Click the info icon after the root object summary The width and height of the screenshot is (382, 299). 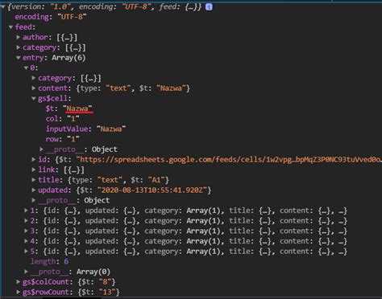tap(209, 6)
